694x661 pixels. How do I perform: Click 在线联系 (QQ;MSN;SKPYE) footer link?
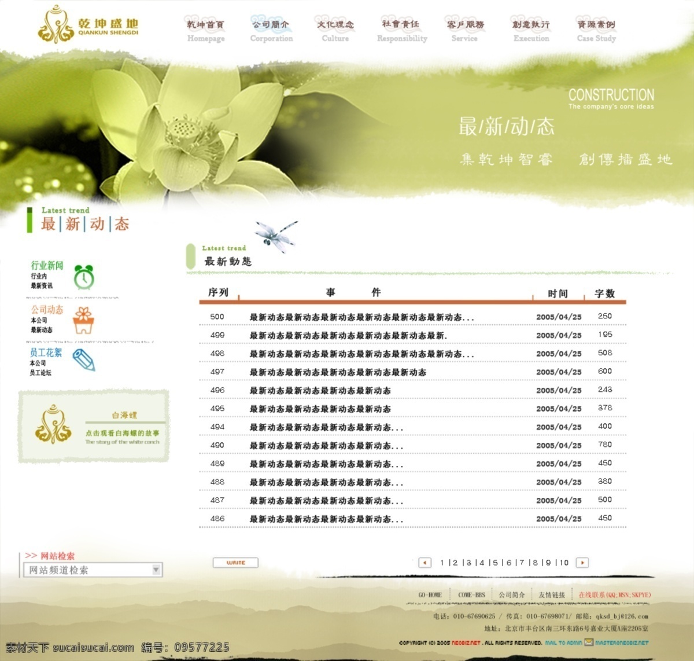[615, 595]
